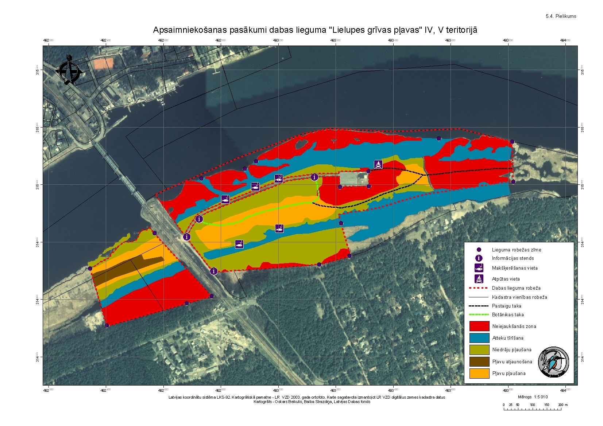Select the westernmost fishing spot marker on the map
Image resolution: width=603 pixels, height=426 pixels.
pos(225,199)
